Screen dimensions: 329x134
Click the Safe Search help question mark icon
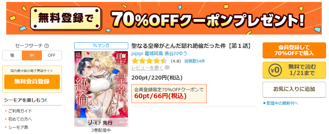point(47,46)
